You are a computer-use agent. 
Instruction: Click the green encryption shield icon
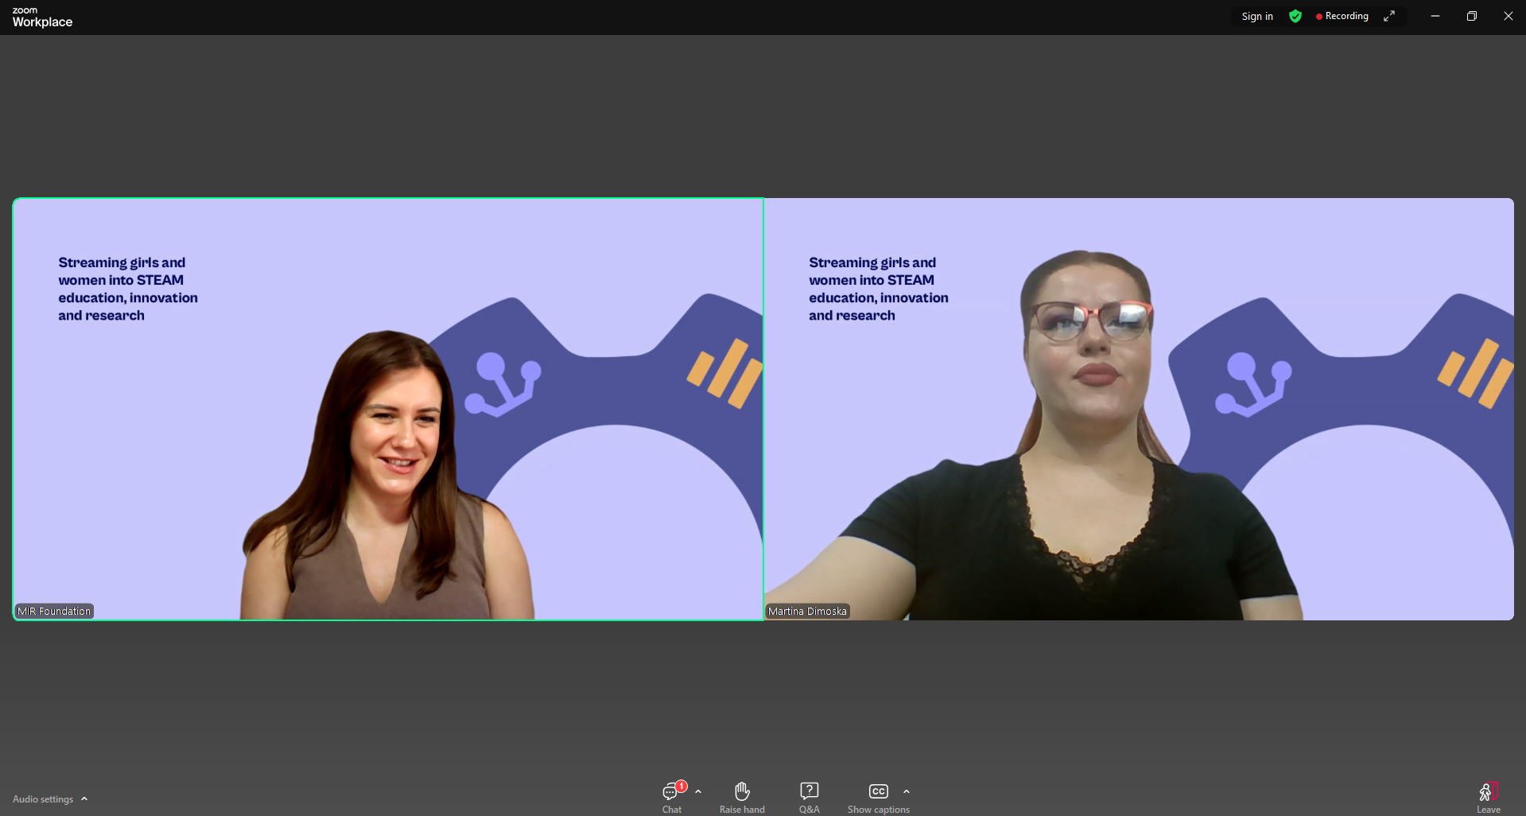pyautogui.click(x=1295, y=16)
